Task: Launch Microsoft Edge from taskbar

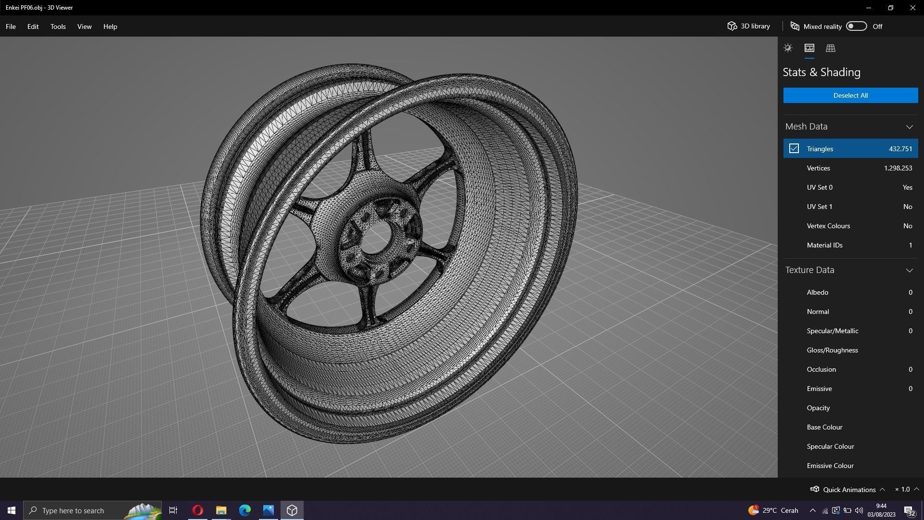Action: [244, 510]
